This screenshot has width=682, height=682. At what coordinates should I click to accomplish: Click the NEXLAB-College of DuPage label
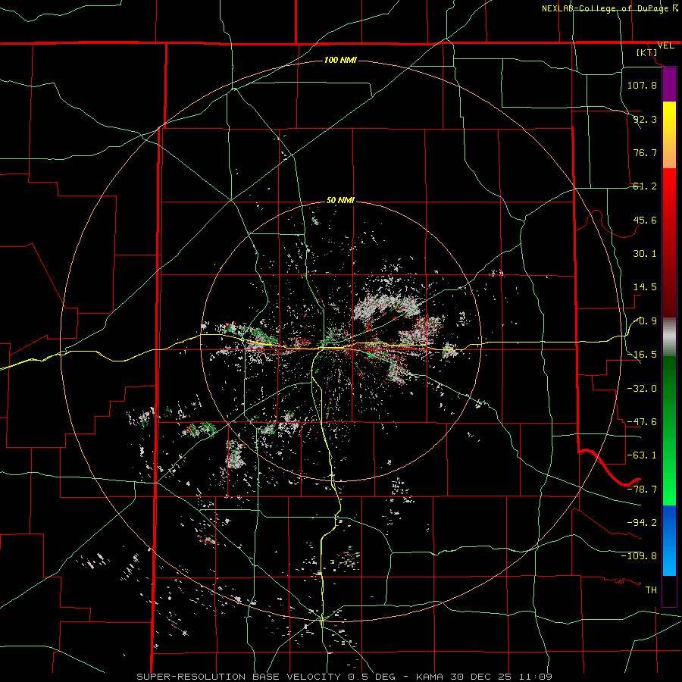(x=605, y=8)
